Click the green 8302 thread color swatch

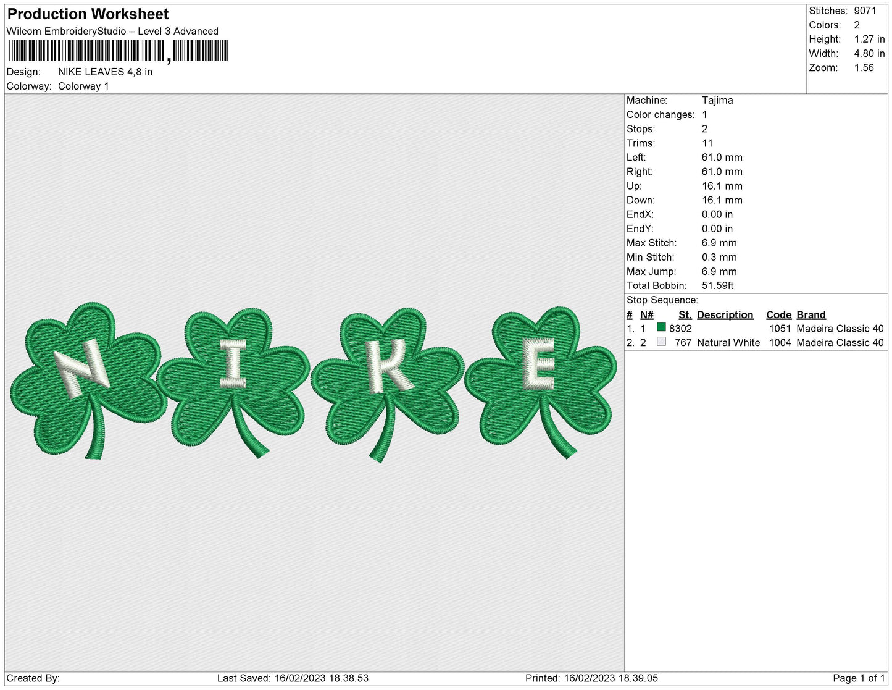661,327
